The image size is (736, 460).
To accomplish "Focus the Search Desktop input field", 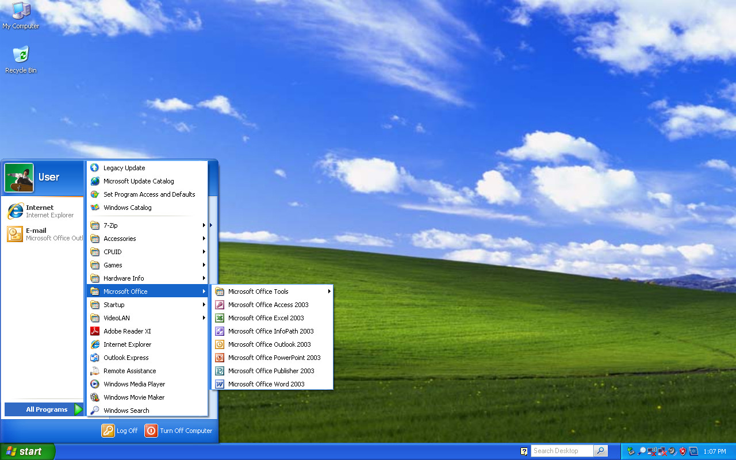I will tap(562, 451).
